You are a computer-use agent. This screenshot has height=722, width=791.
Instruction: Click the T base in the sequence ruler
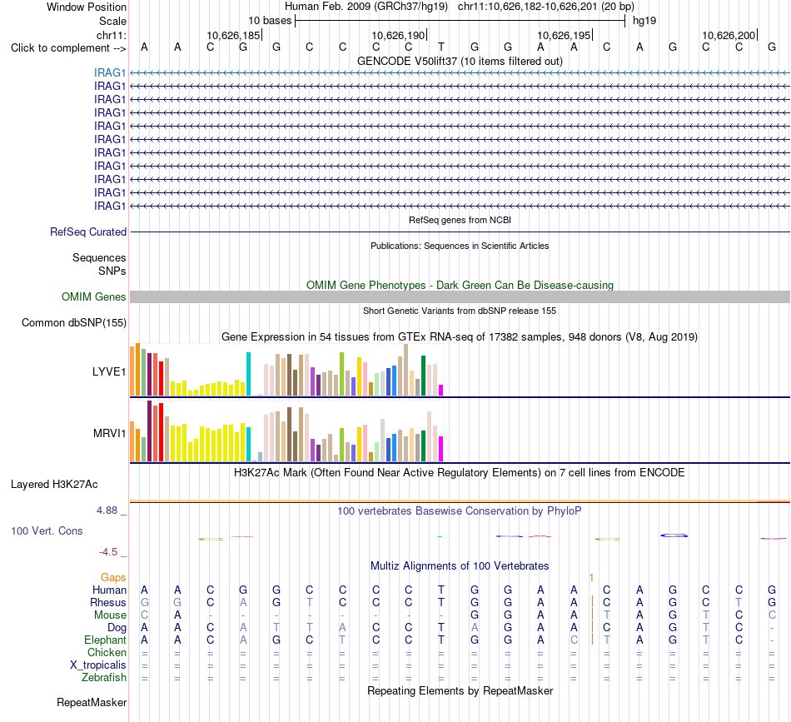click(x=441, y=47)
